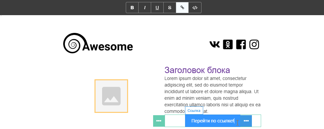324x129 pixels.
Task: Open the green block options handle
Action: point(159,121)
